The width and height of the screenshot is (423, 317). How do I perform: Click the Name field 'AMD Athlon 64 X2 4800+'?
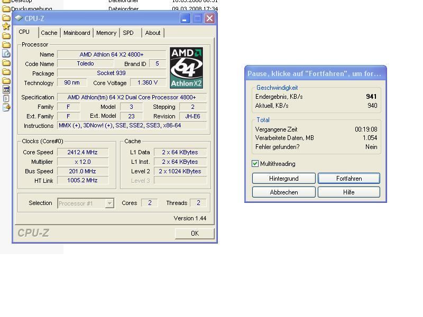112,54
